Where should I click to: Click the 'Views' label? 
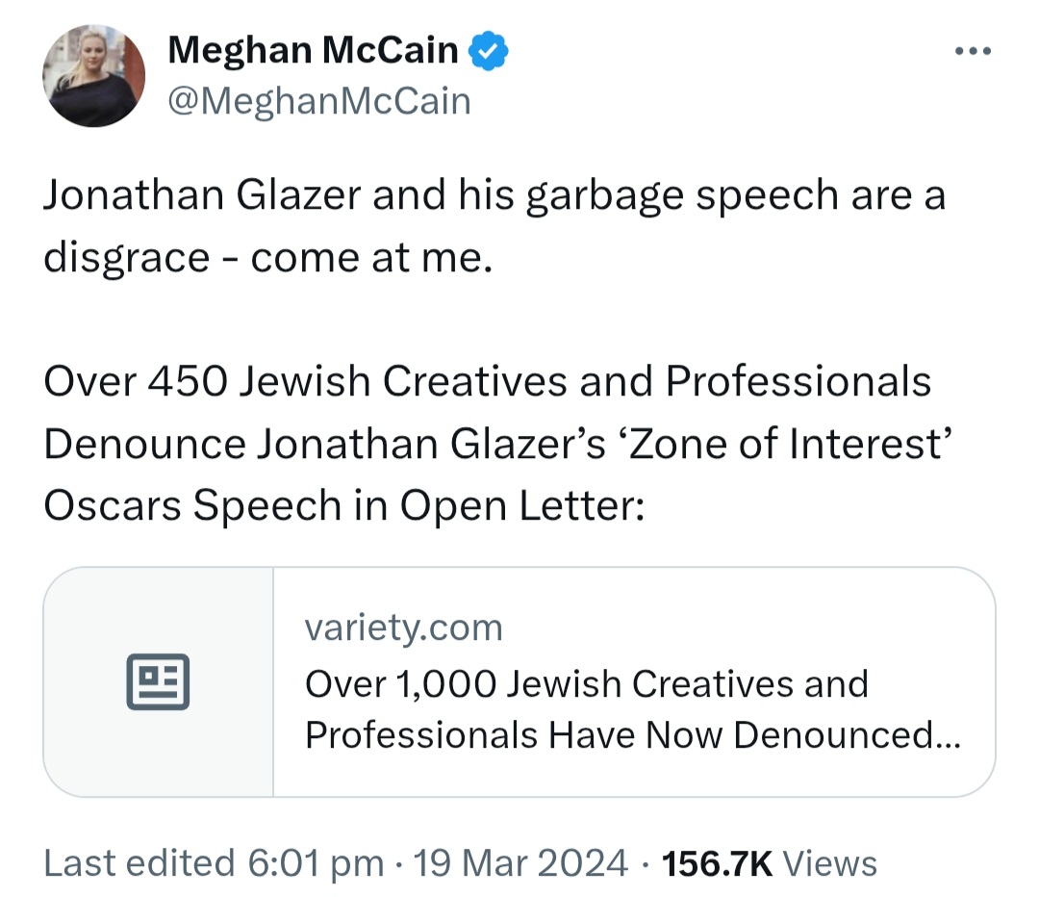pos(830,863)
